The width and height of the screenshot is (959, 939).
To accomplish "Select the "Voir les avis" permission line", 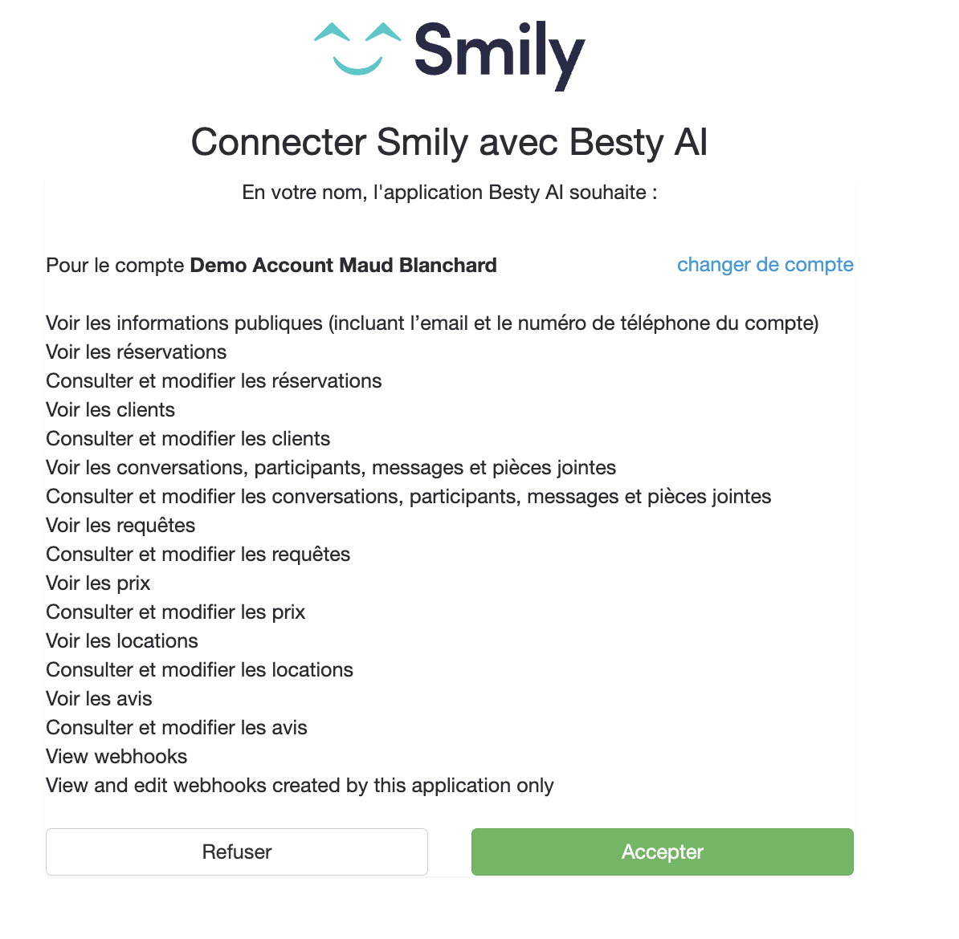I will point(99,698).
